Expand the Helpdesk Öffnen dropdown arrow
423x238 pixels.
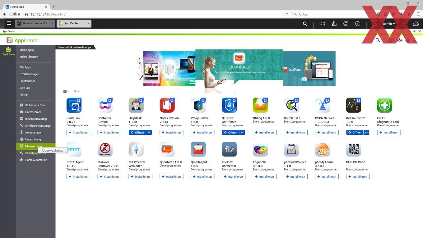tap(149, 133)
